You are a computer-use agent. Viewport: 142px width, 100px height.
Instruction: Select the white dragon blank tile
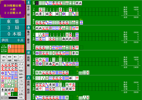pyautogui.click(x=3, y=94)
